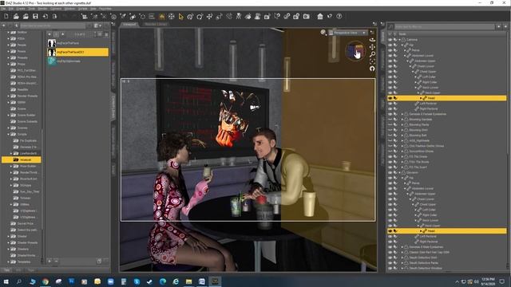Collapse the Chest Upper bone under Camera
The width and height of the screenshot is (511, 287).
click(413, 72)
